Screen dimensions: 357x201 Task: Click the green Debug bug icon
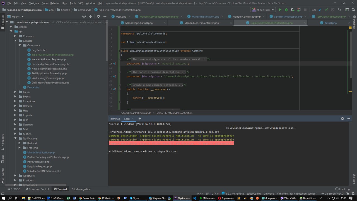point(286,10)
